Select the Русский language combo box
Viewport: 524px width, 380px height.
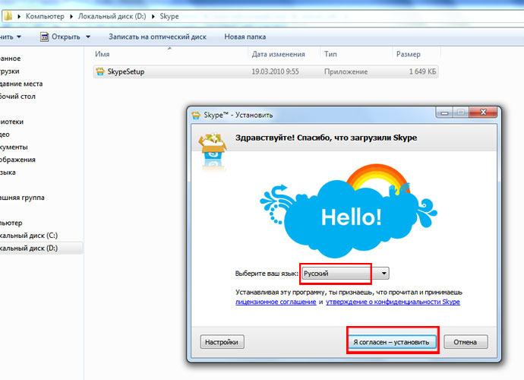[x=346, y=274]
